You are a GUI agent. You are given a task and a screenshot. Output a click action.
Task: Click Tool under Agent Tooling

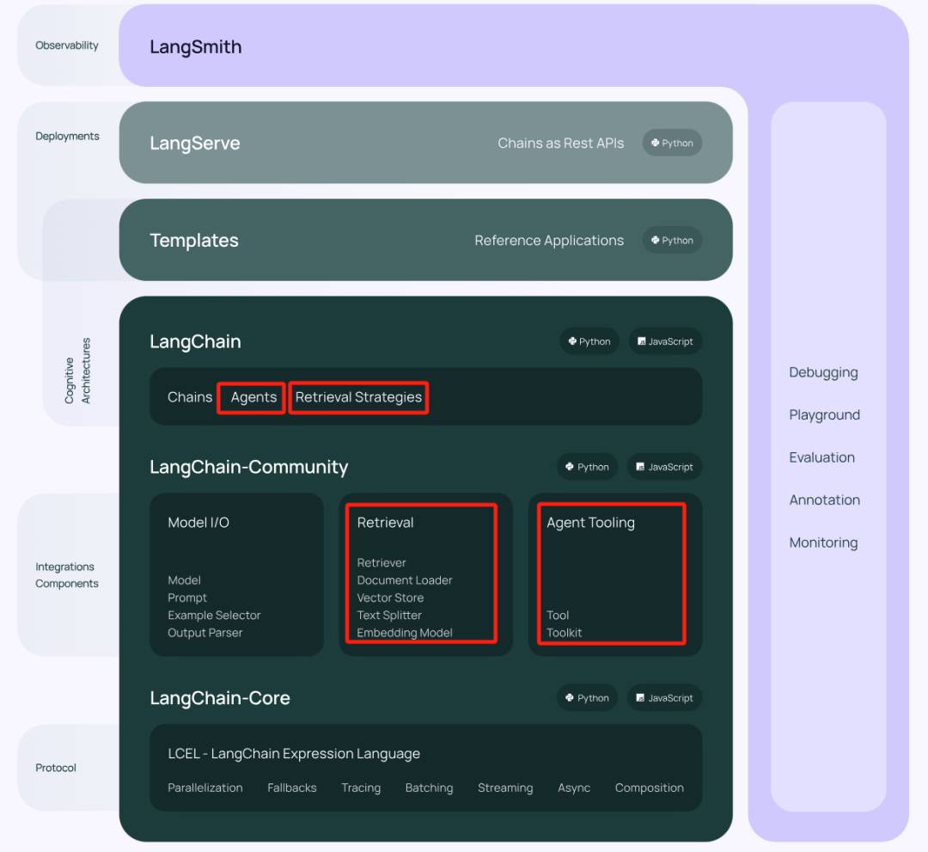(x=558, y=616)
